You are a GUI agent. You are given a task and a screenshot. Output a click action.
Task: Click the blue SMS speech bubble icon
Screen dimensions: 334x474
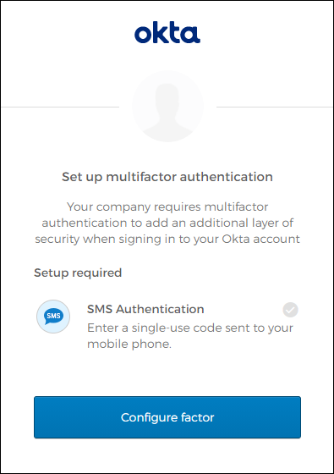[53, 317]
